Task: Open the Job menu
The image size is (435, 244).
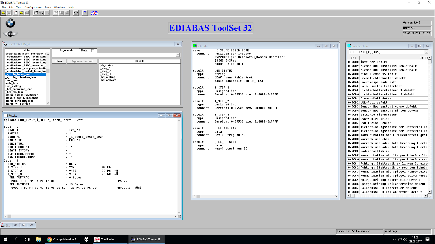Action: pyautogui.click(x=11, y=7)
